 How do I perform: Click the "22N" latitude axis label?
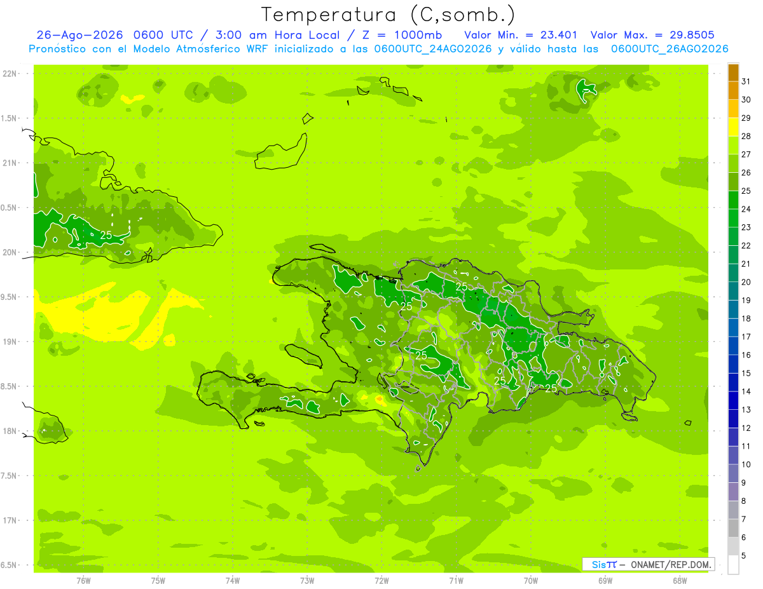(10, 74)
